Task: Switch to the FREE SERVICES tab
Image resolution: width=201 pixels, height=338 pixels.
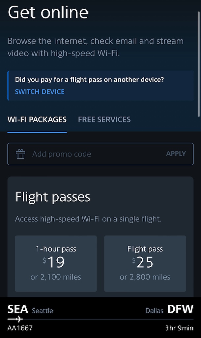Action: tap(104, 119)
